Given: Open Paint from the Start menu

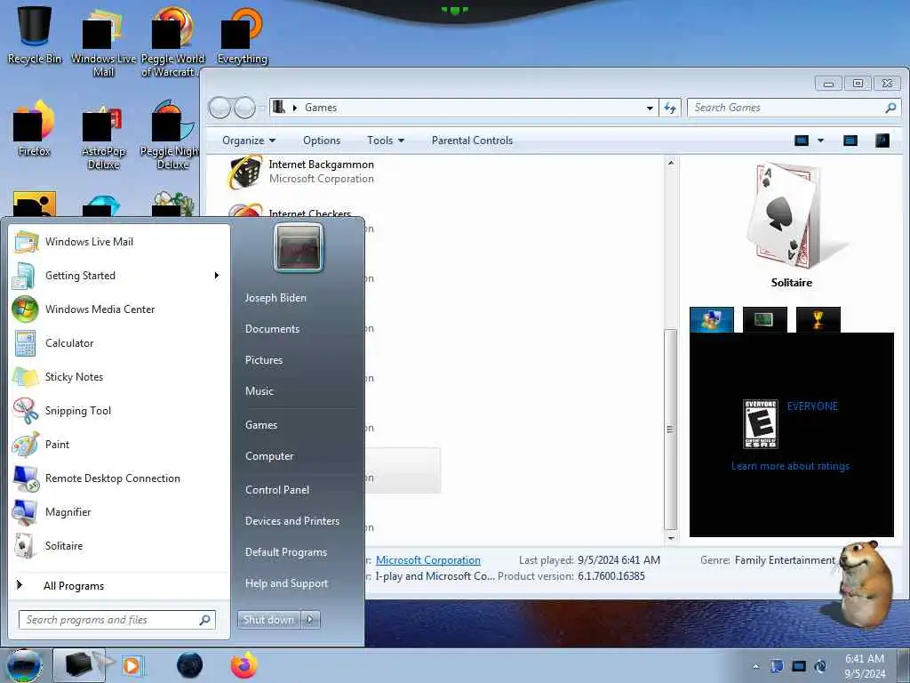Looking at the screenshot, I should pos(120,444).
